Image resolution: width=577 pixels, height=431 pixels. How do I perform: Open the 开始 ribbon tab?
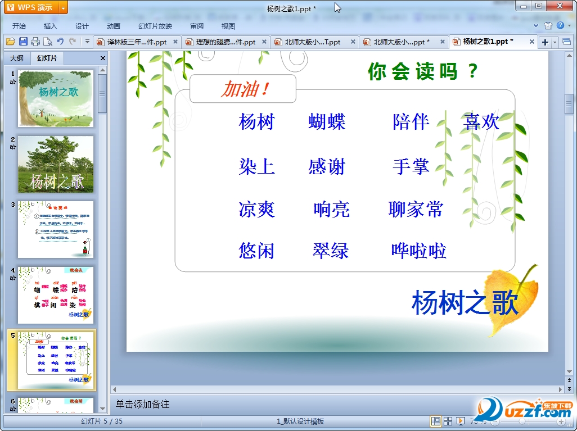click(19, 26)
